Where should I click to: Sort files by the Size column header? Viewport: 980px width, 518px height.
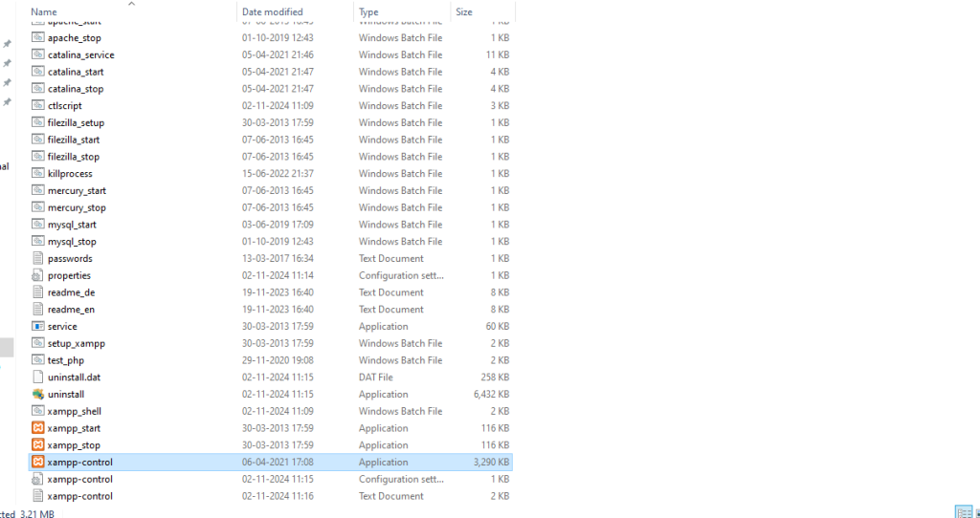[x=464, y=12]
